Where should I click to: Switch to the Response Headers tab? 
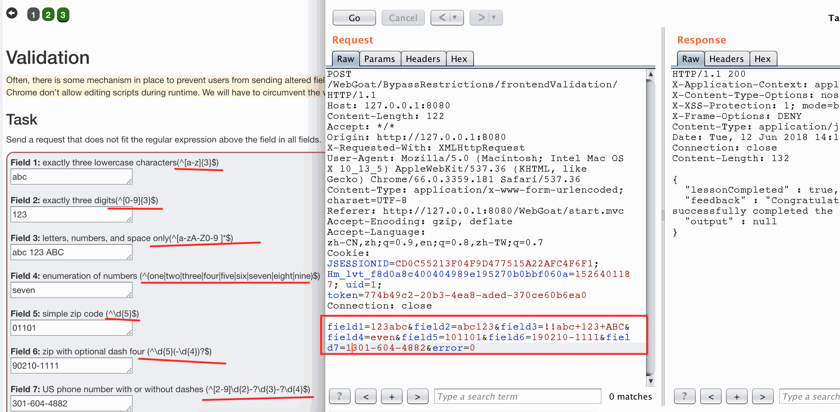[727, 59]
